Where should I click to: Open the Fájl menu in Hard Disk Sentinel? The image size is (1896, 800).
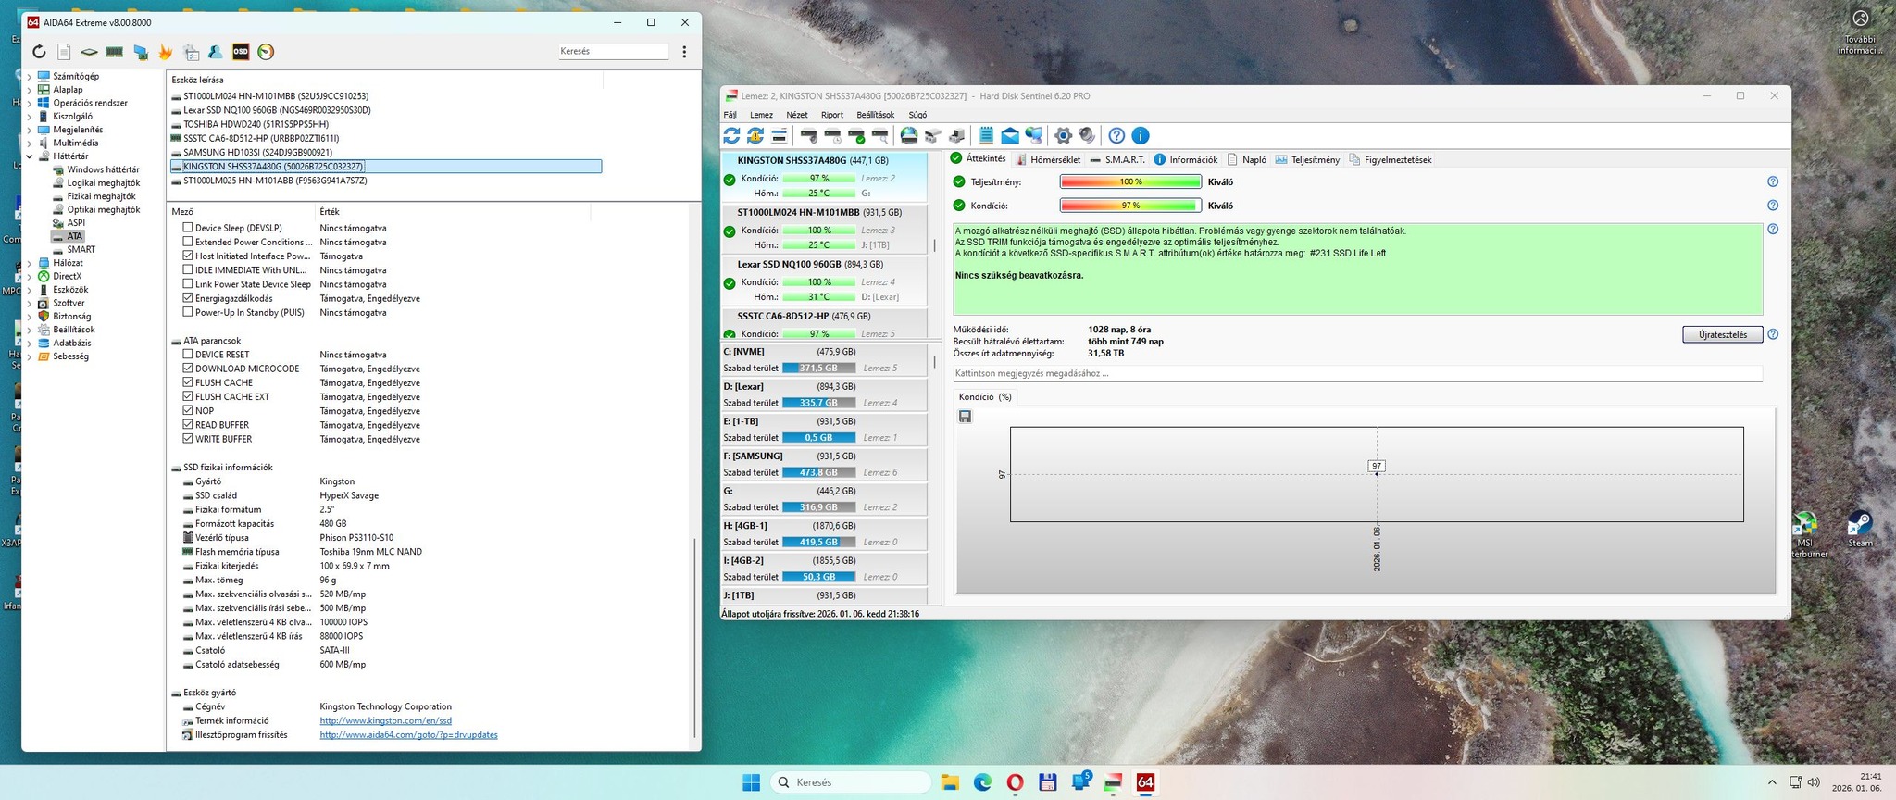point(730,115)
